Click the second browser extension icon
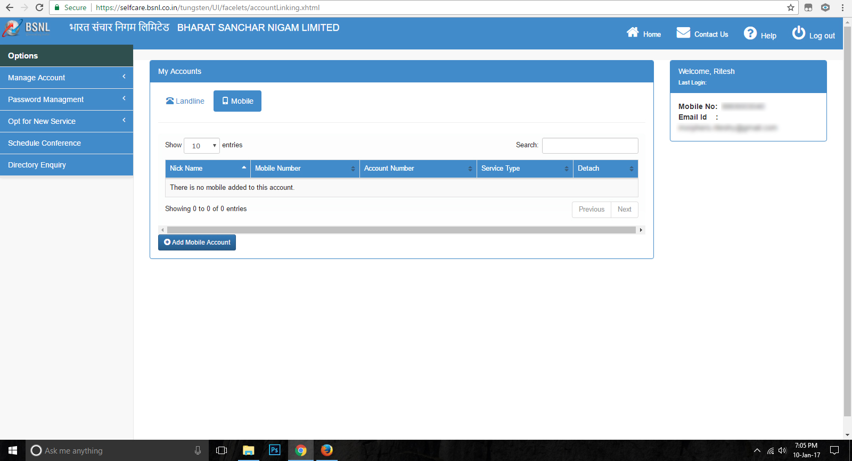 [x=825, y=7]
